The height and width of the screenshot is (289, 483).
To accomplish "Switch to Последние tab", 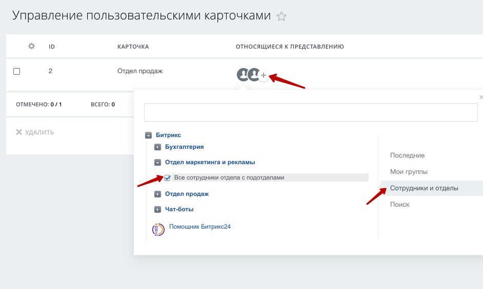I will point(407,155).
